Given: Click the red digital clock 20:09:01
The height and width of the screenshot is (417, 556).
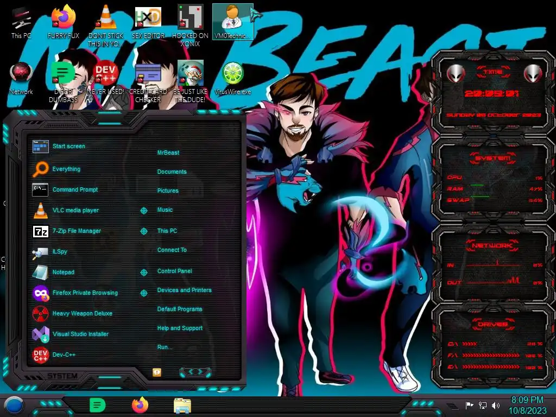Looking at the screenshot, I should coord(491,93).
